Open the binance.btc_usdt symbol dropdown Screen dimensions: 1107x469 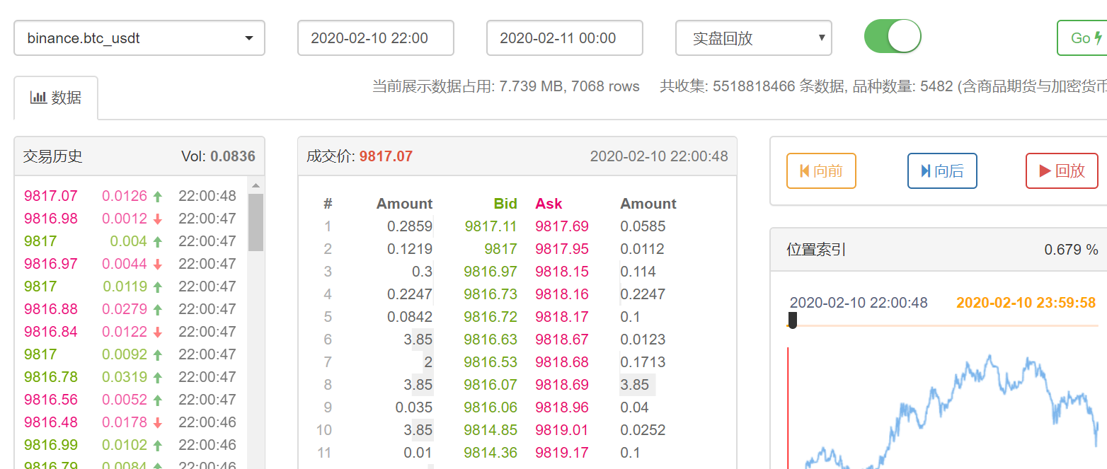[139, 37]
